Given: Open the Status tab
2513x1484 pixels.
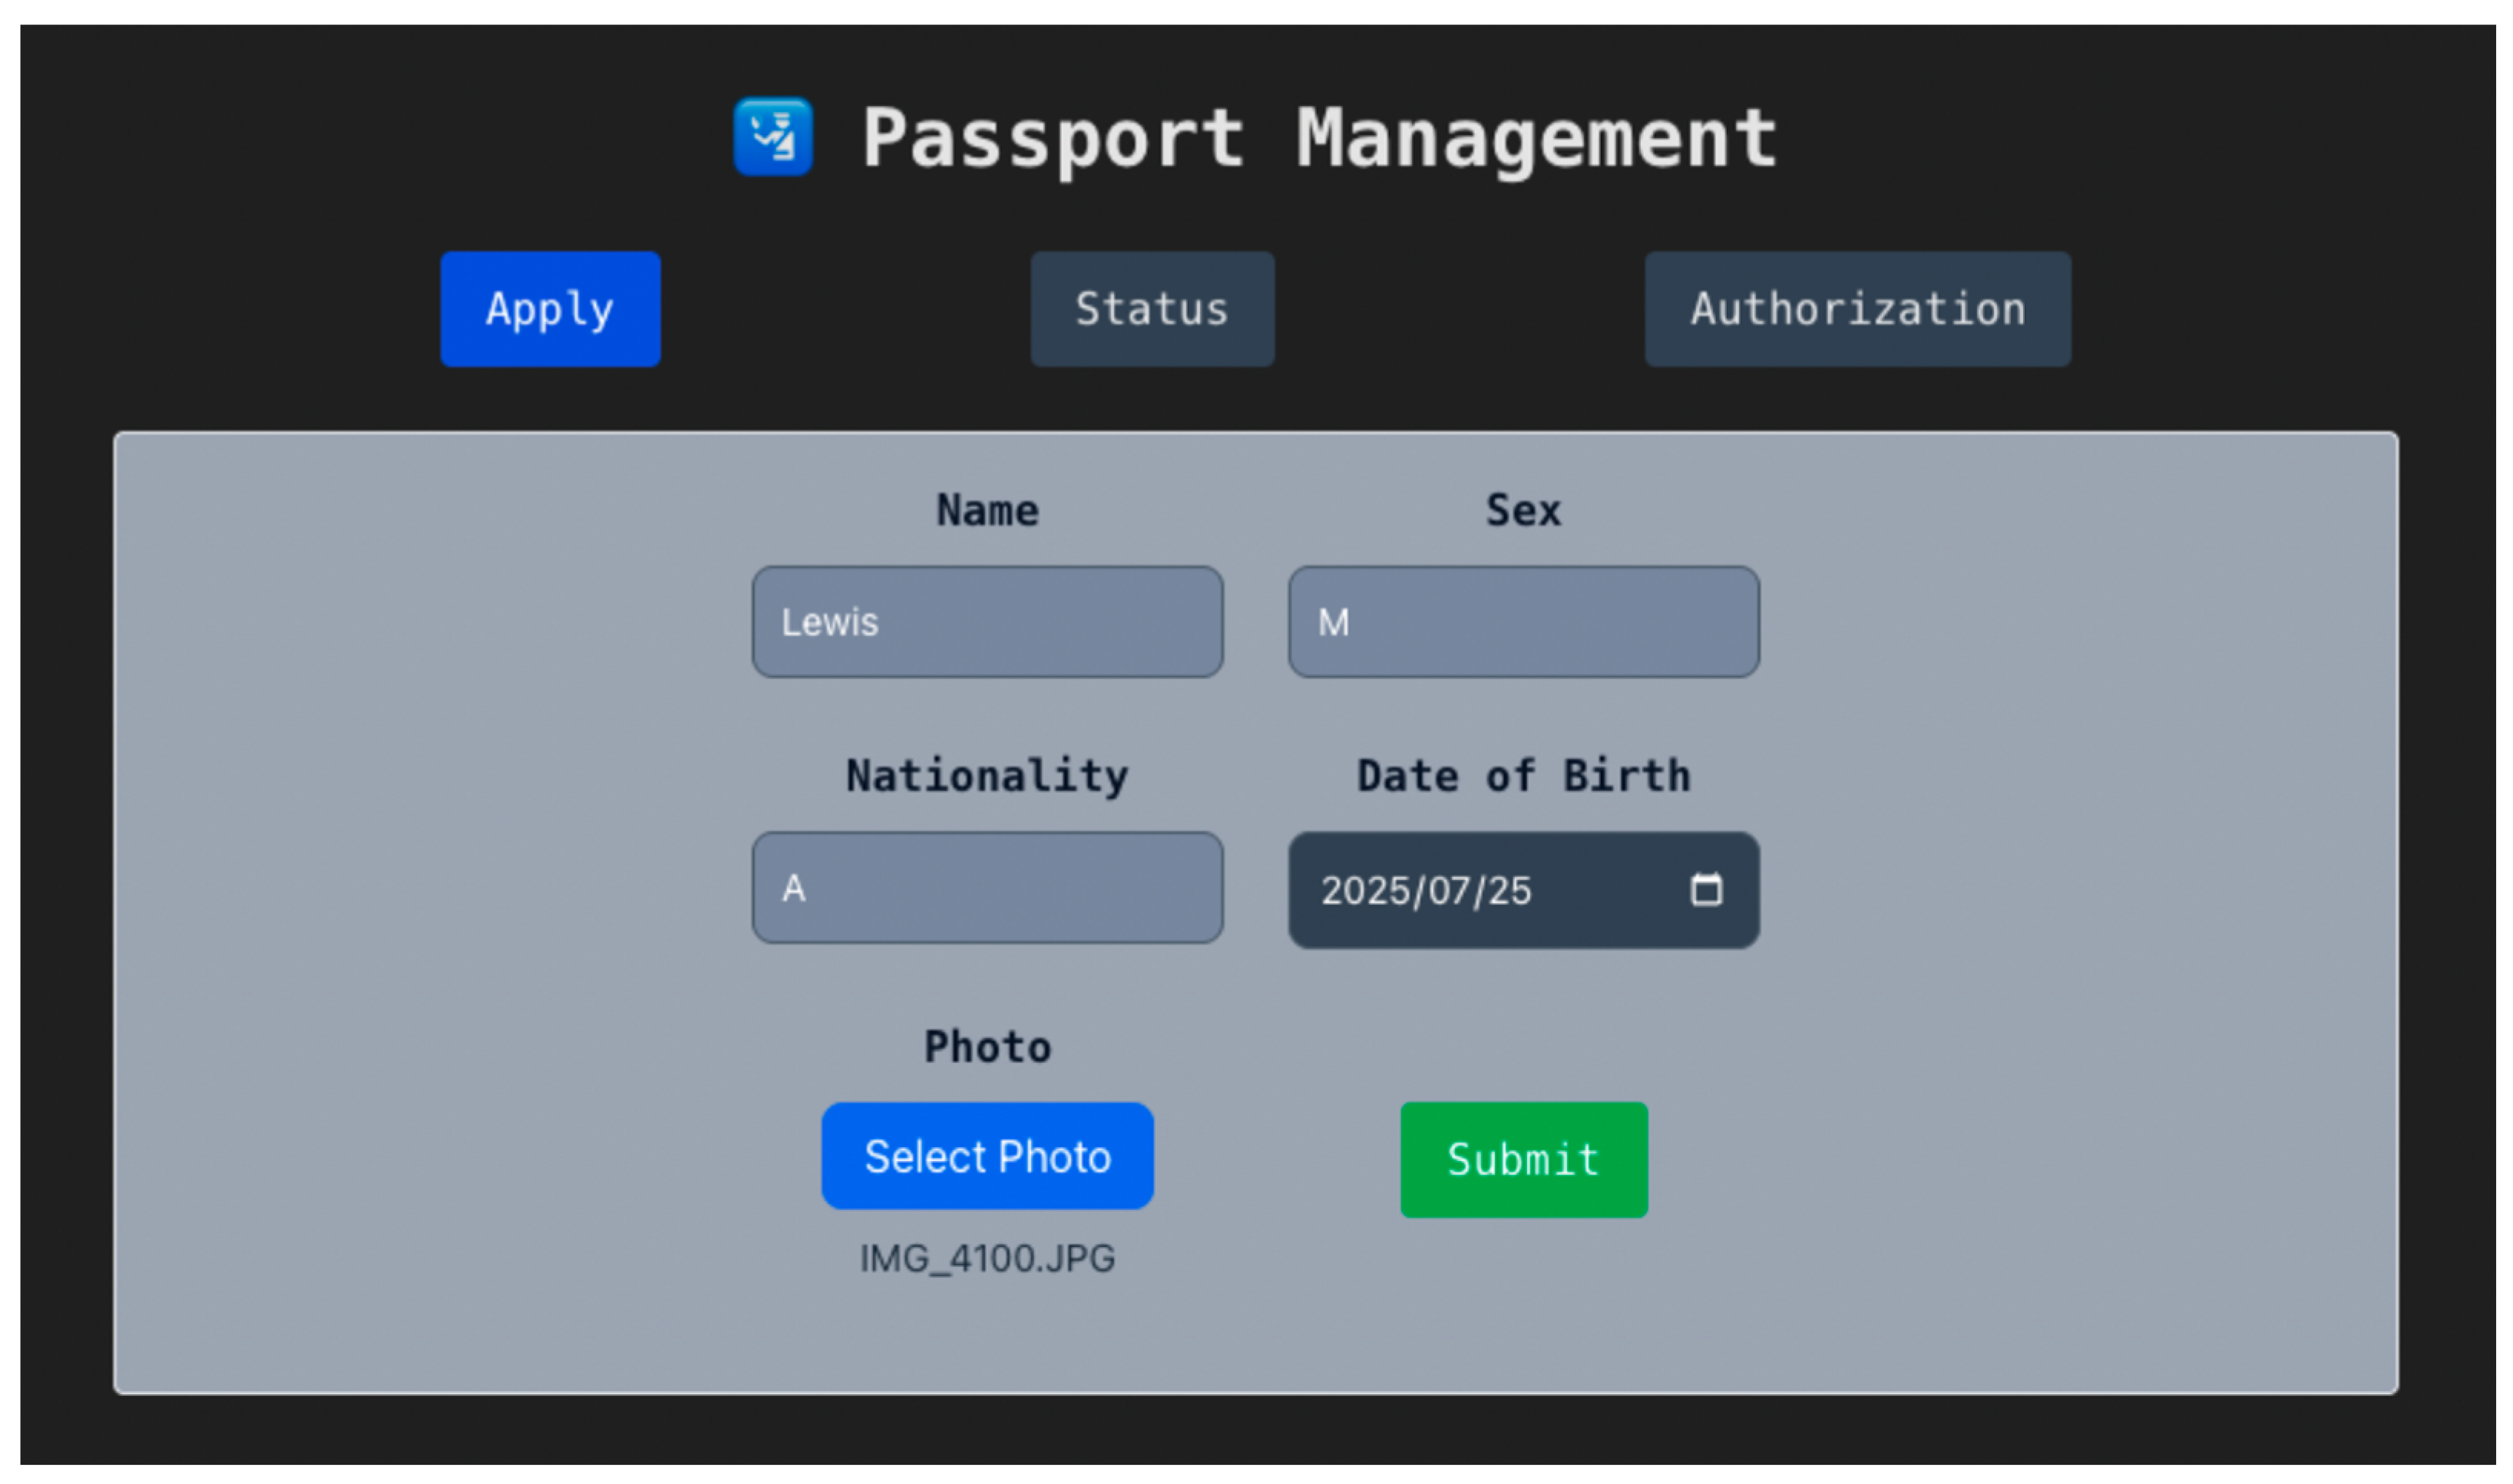Looking at the screenshot, I should click(x=1152, y=309).
